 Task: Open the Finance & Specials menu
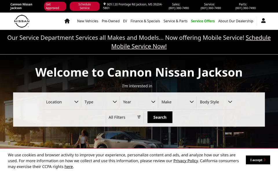click(x=145, y=21)
